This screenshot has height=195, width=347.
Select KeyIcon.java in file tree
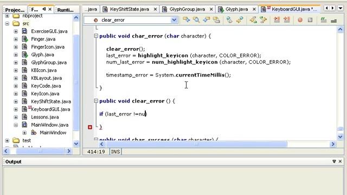coord(45,94)
